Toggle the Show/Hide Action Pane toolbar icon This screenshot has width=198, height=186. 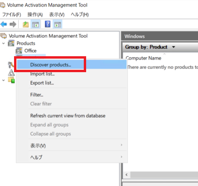point(58,24)
